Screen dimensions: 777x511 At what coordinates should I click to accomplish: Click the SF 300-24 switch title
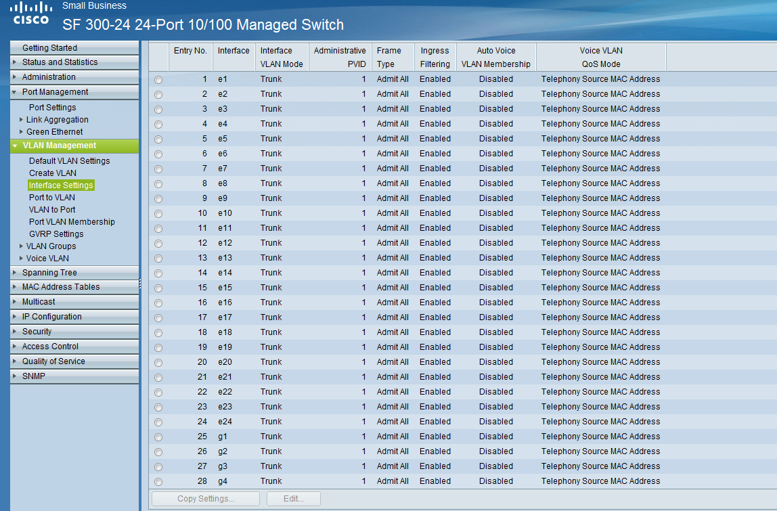[x=203, y=25]
